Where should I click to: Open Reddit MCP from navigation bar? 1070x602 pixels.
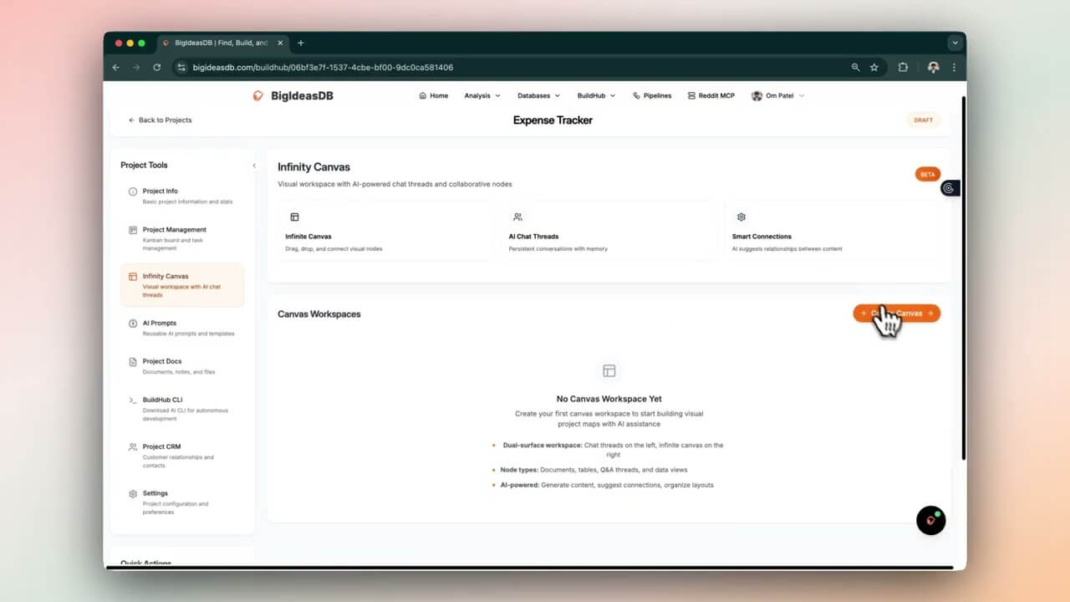(711, 96)
